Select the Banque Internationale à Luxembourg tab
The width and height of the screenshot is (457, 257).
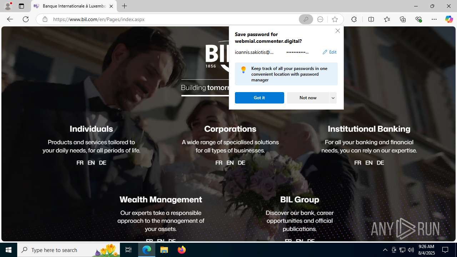click(x=74, y=6)
